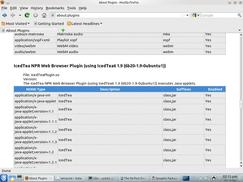Switch to the setup.txt – Kate window
243x182 pixels.
(70, 178)
